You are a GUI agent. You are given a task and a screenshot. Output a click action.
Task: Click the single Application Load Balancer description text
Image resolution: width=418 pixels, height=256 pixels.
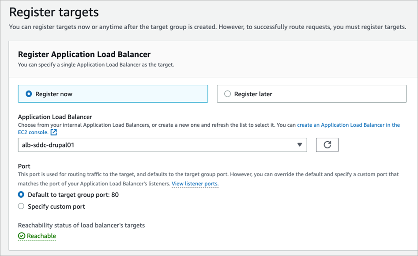96,65
